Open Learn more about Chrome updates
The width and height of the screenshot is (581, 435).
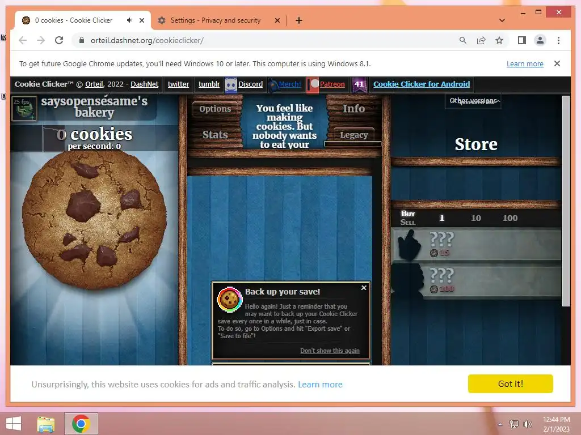(525, 63)
